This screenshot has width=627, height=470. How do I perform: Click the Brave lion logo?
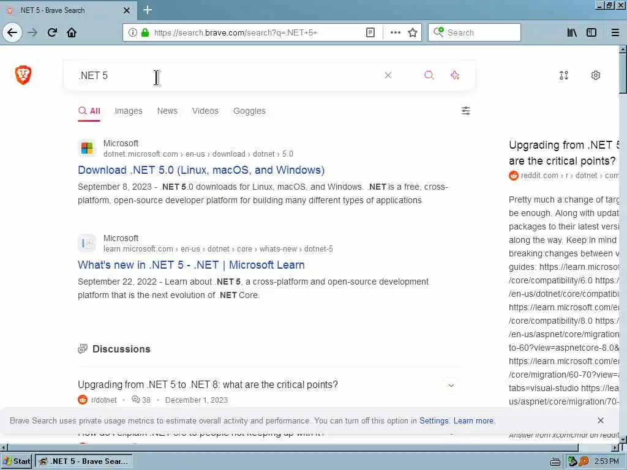tap(23, 75)
